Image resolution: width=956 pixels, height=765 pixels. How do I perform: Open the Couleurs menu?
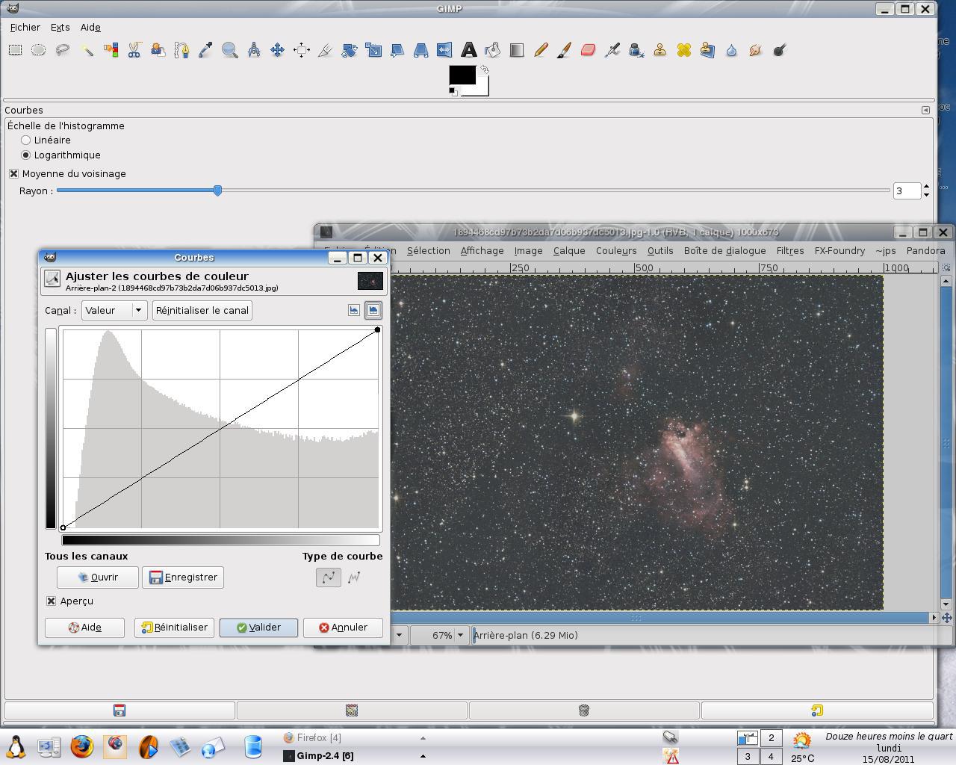pyautogui.click(x=615, y=250)
